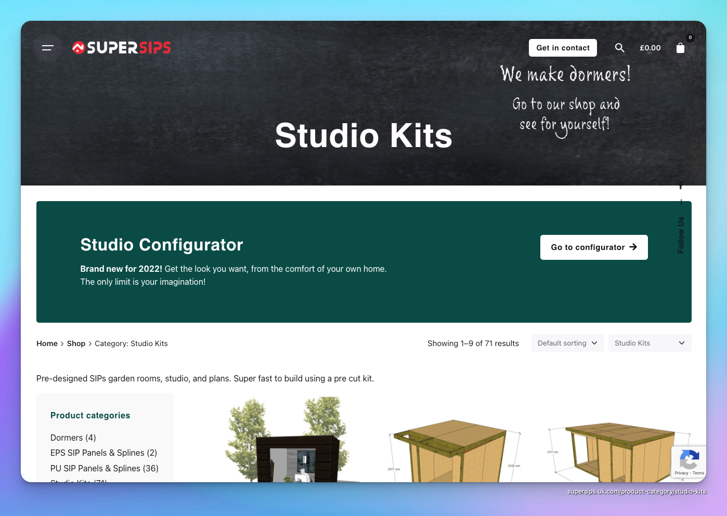This screenshot has width=727, height=516.
Task: Open the Studio Kits category filter dropdown
Action: tap(650, 343)
